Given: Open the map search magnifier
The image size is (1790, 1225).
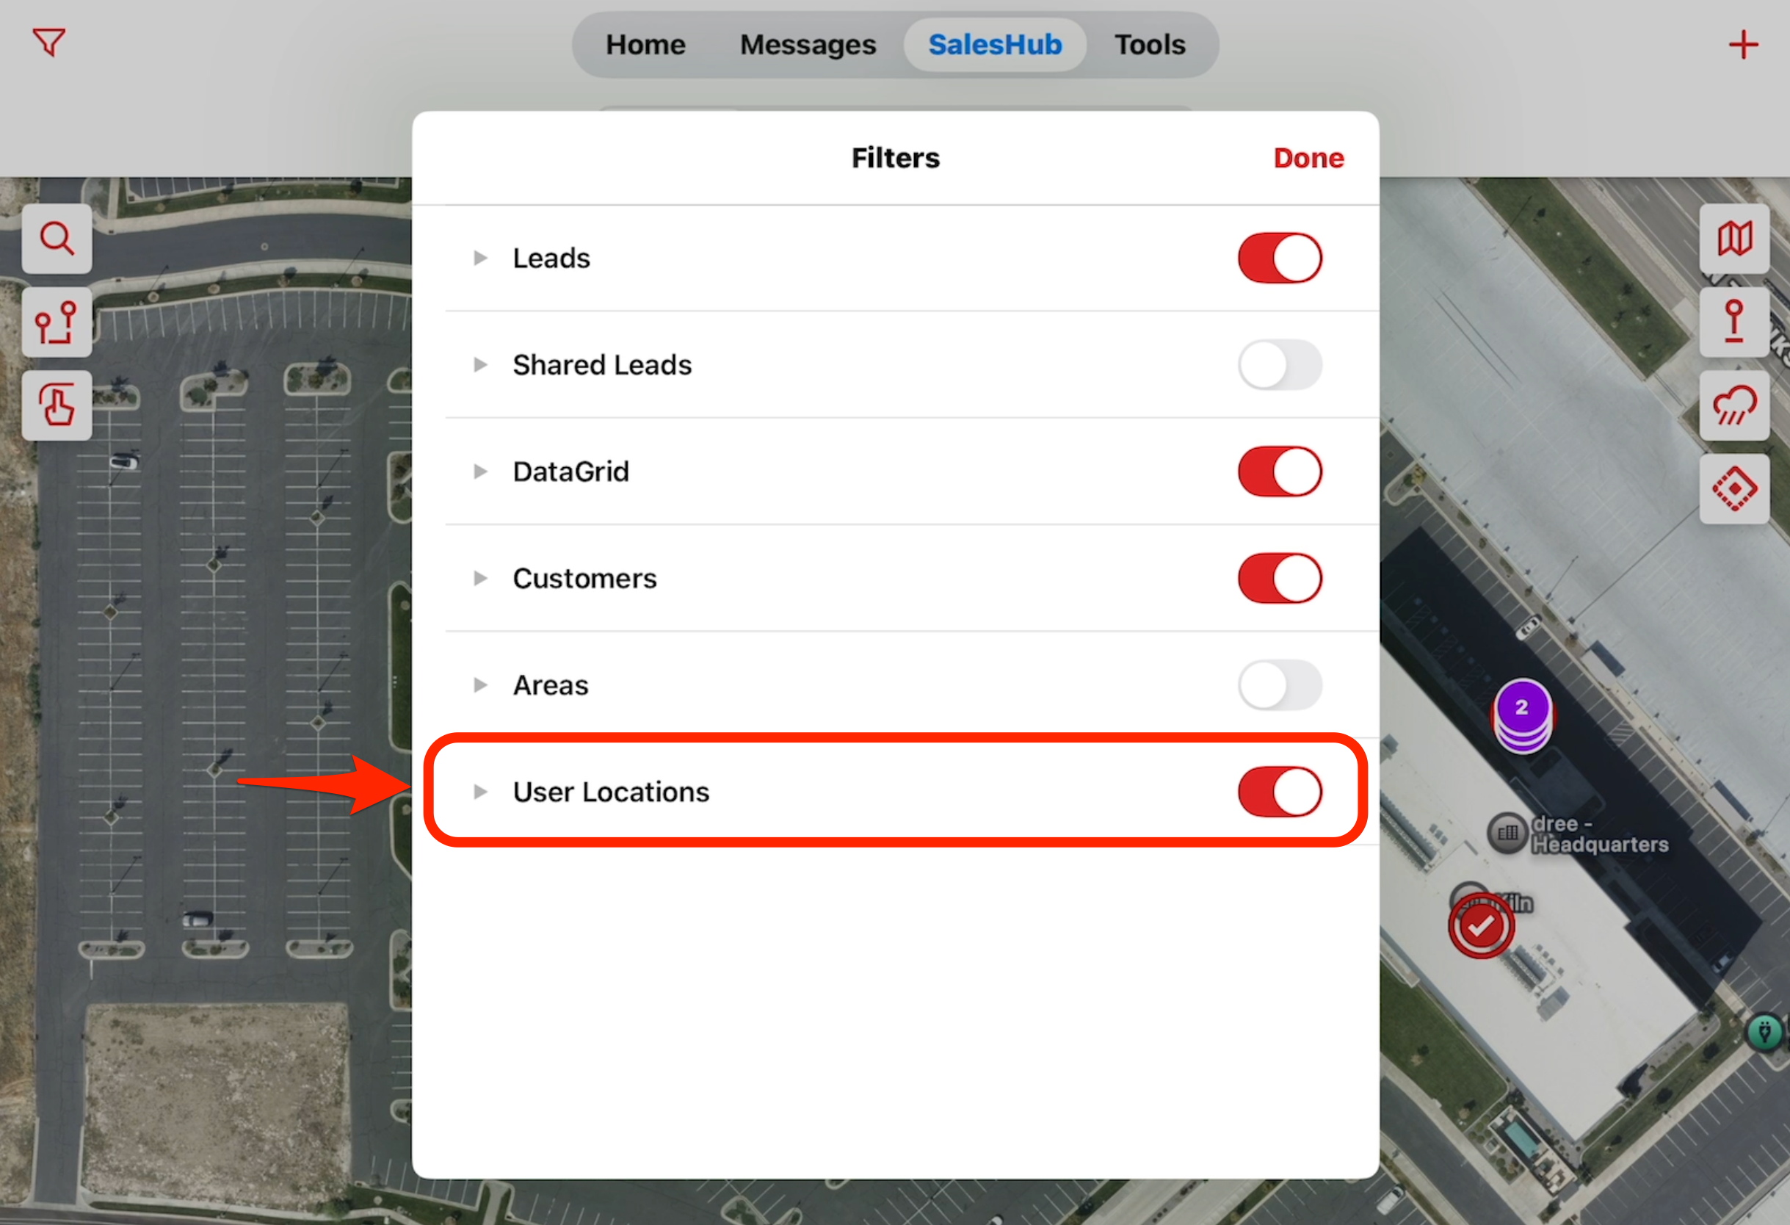Looking at the screenshot, I should click(57, 239).
